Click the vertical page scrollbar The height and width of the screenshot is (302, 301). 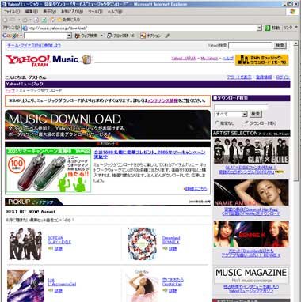click(x=295, y=172)
